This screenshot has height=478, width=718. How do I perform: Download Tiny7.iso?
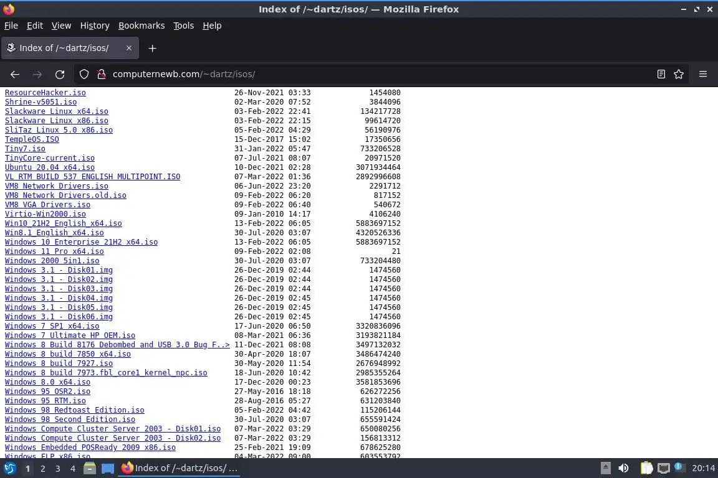click(25, 149)
